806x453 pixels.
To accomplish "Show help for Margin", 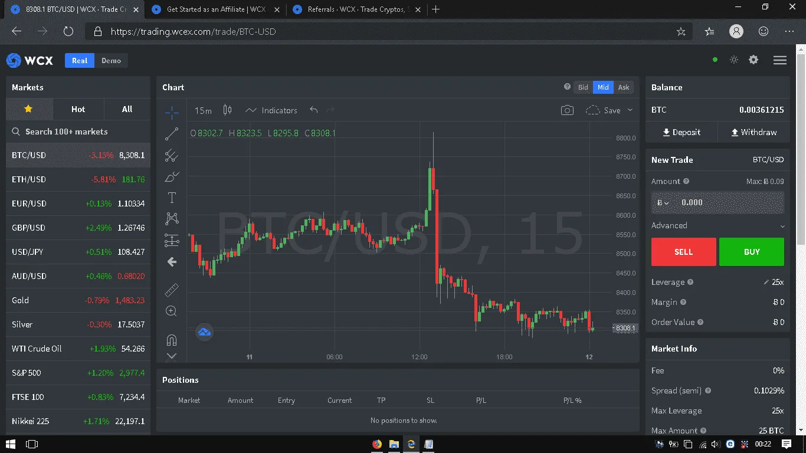I will click(x=683, y=303).
